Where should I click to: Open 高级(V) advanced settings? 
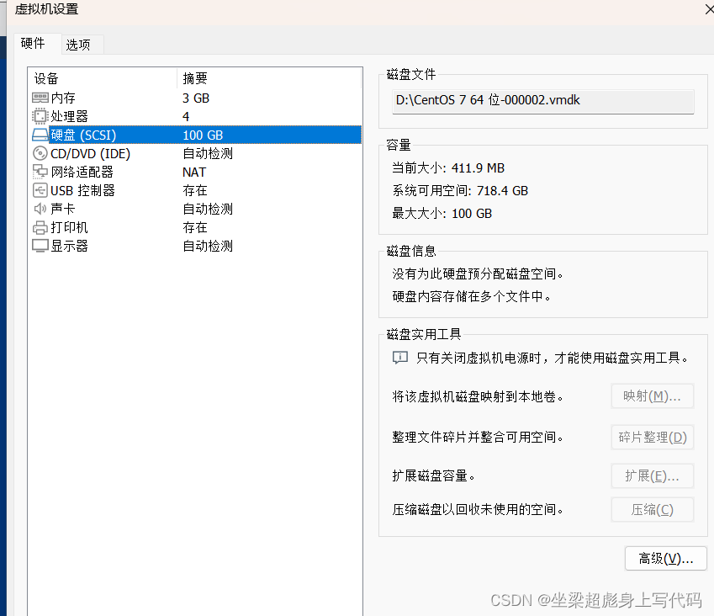665,558
